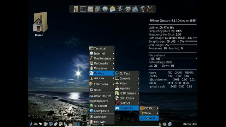Open the notepad editor icon in dock
Image resolution: width=226 pixels, height=127 pixels.
[90, 9]
